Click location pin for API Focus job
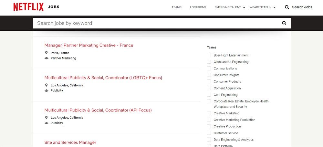The height and width of the screenshot is (147, 323). [46, 118]
